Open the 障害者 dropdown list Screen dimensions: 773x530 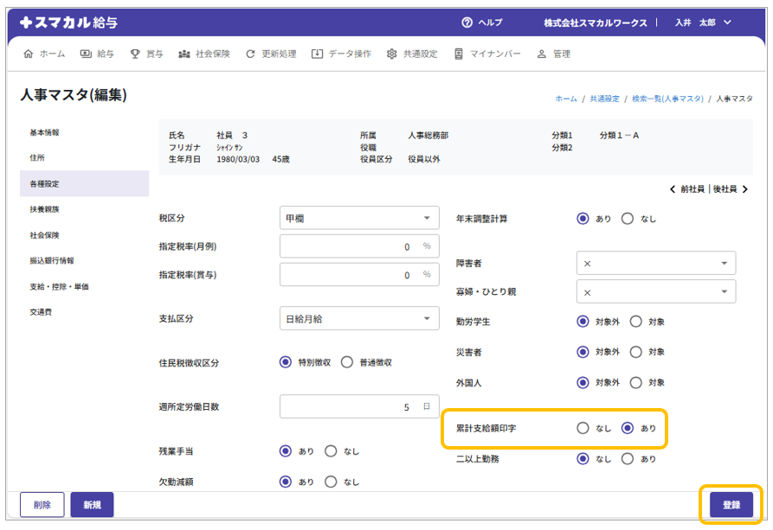[x=655, y=263]
